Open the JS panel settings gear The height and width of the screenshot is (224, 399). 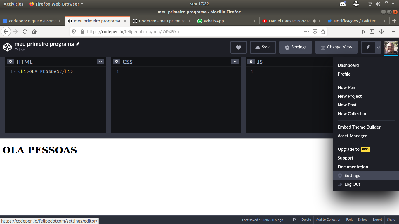click(251, 62)
